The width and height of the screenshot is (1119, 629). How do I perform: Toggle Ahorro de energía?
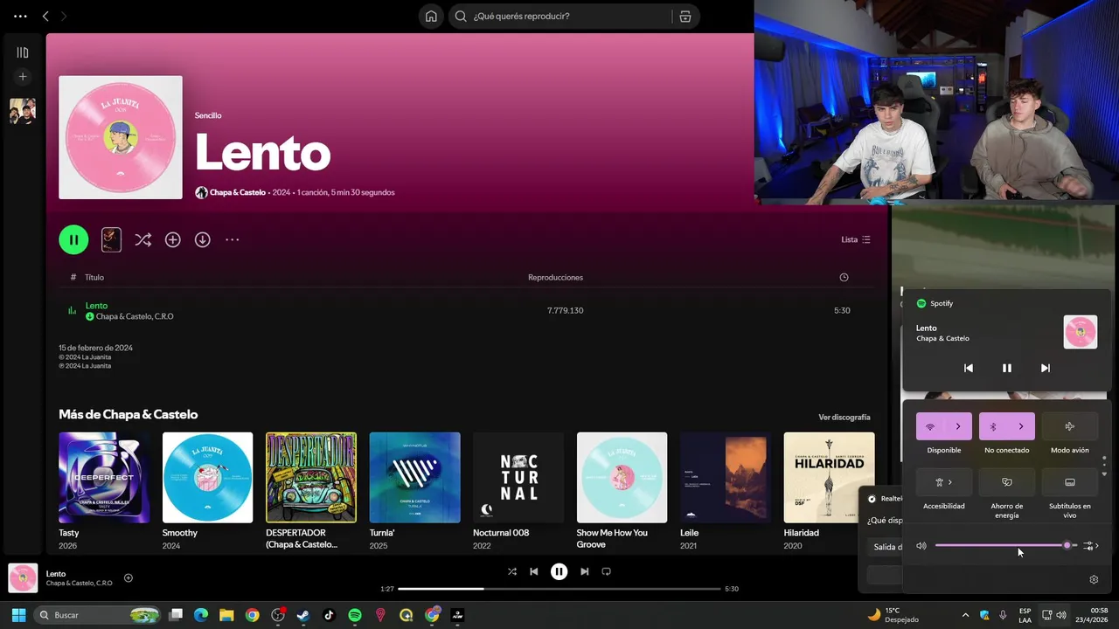tap(1006, 482)
